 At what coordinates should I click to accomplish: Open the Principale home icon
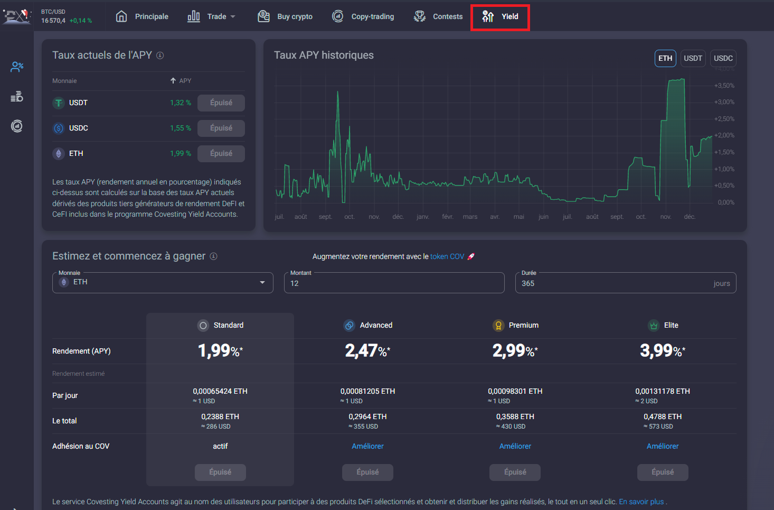coord(121,16)
